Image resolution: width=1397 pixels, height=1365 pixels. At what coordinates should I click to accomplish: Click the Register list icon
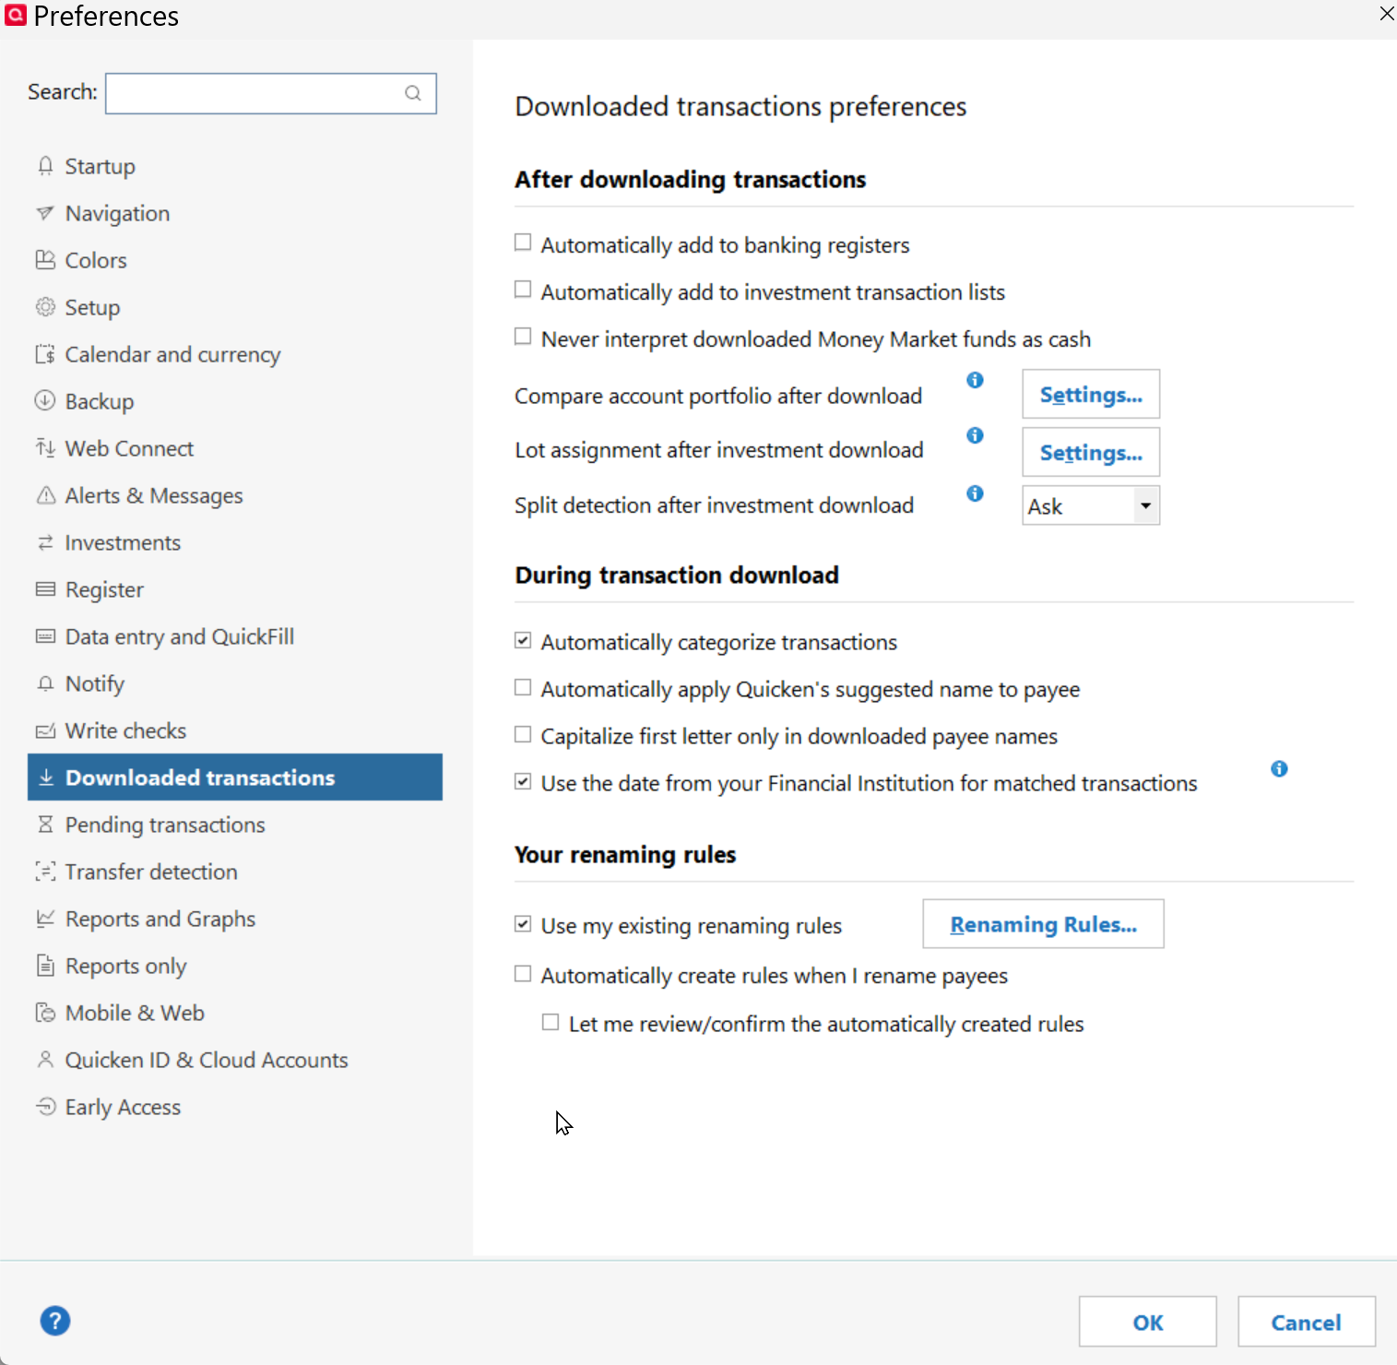[x=45, y=589]
